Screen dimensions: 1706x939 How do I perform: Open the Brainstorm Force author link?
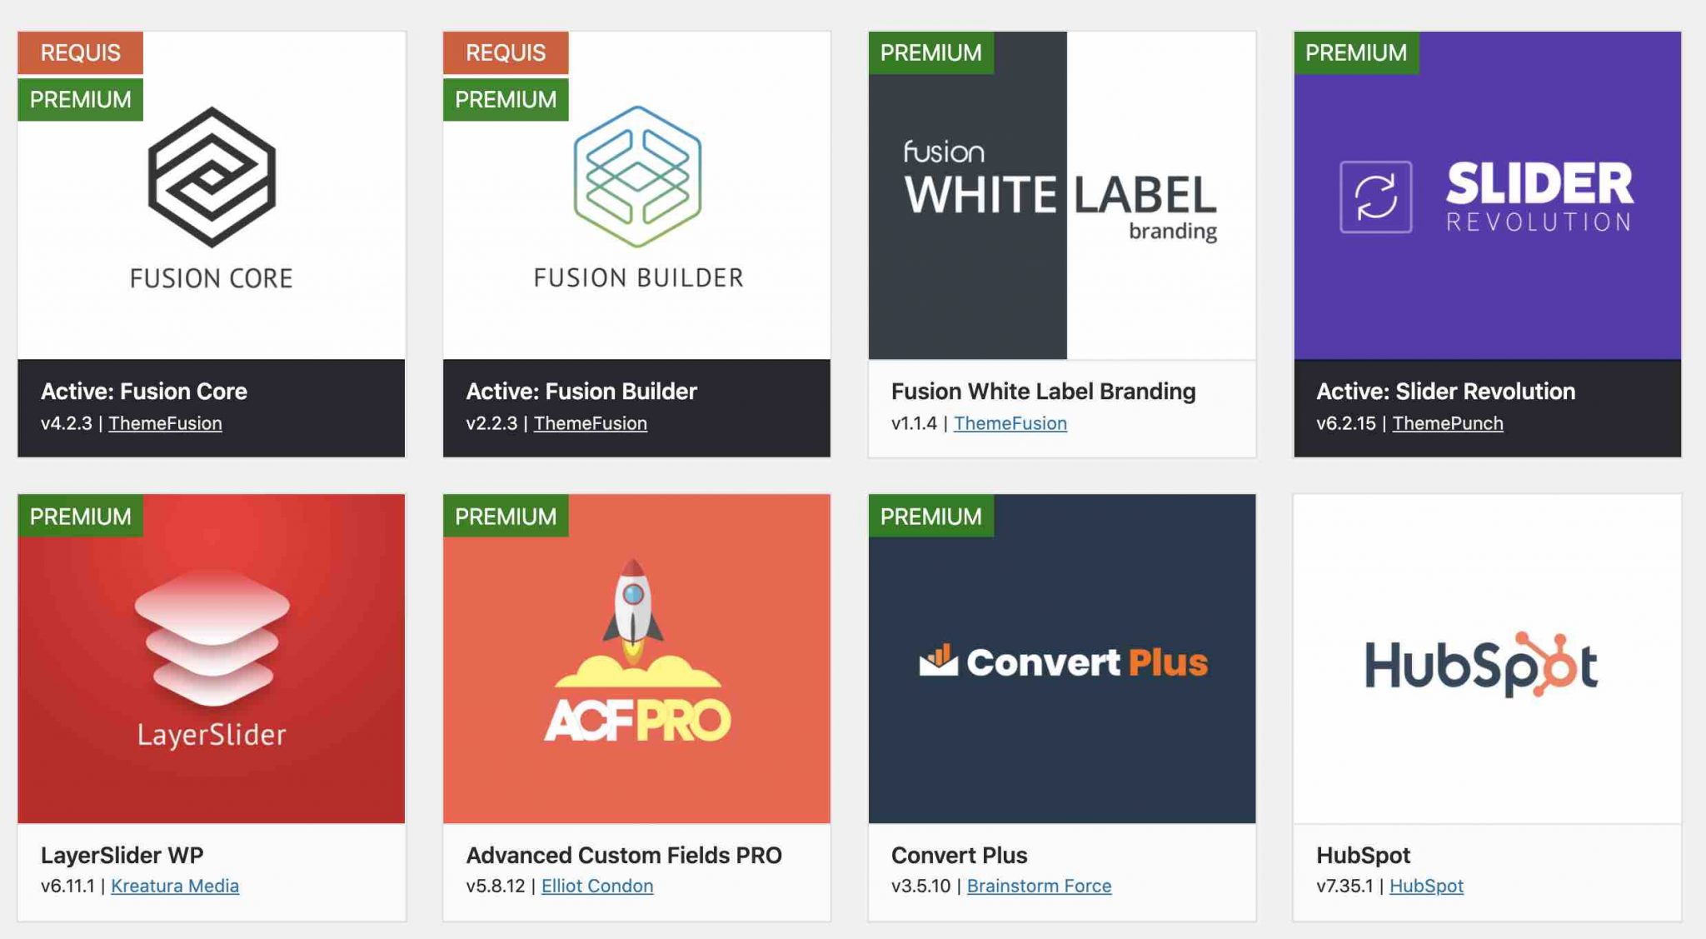(x=1039, y=886)
